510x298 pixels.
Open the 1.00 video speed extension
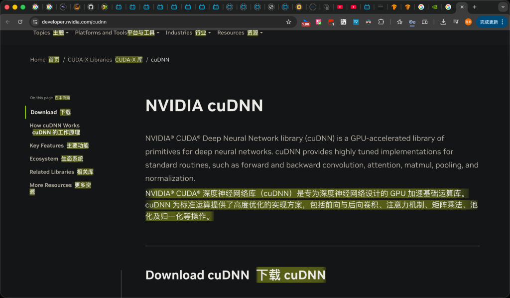coord(306,22)
